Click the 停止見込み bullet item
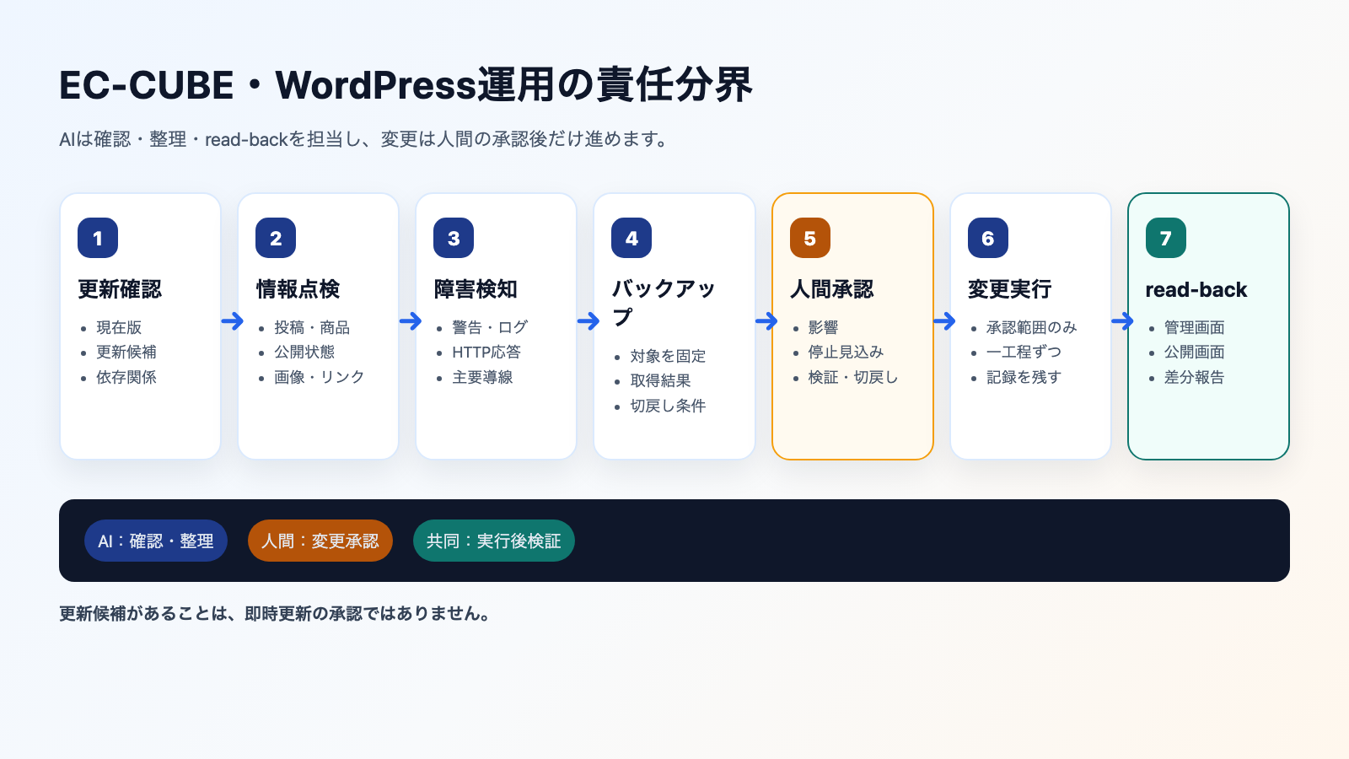Image resolution: width=1349 pixels, height=759 pixels. click(x=846, y=352)
